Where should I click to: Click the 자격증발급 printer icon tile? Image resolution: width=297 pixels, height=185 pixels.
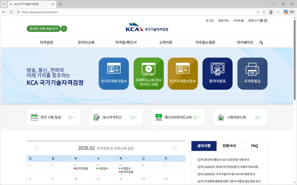(252, 73)
